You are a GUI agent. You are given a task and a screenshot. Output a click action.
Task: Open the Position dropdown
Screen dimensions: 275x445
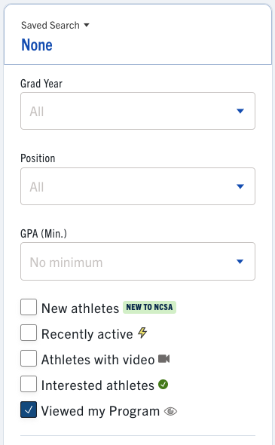point(138,186)
